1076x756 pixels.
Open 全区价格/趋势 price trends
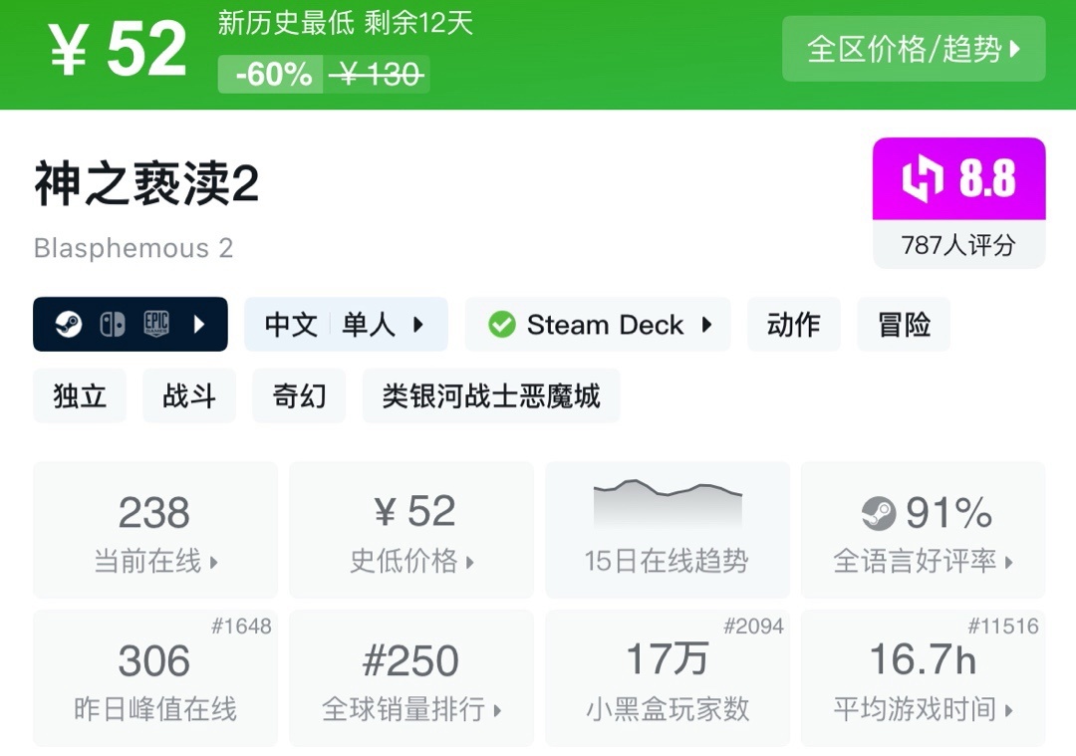pyautogui.click(x=914, y=49)
